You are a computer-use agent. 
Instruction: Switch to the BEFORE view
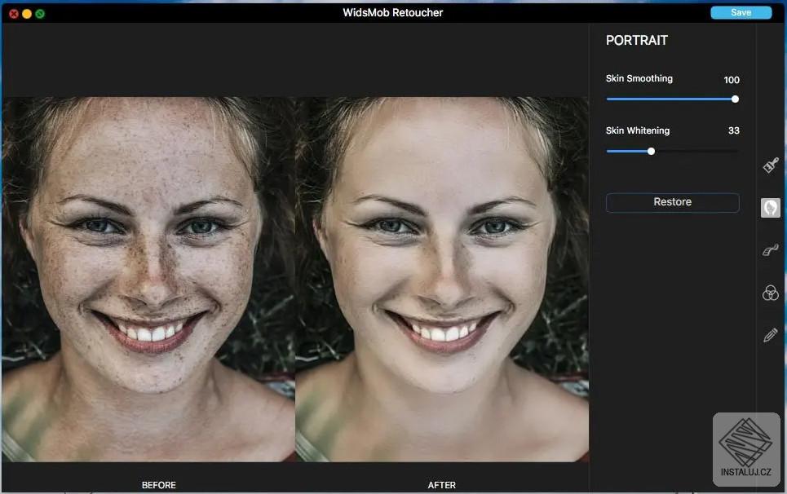(159, 485)
